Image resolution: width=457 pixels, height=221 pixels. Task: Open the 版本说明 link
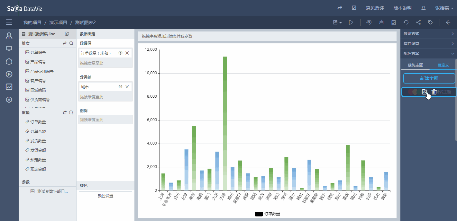click(402, 8)
